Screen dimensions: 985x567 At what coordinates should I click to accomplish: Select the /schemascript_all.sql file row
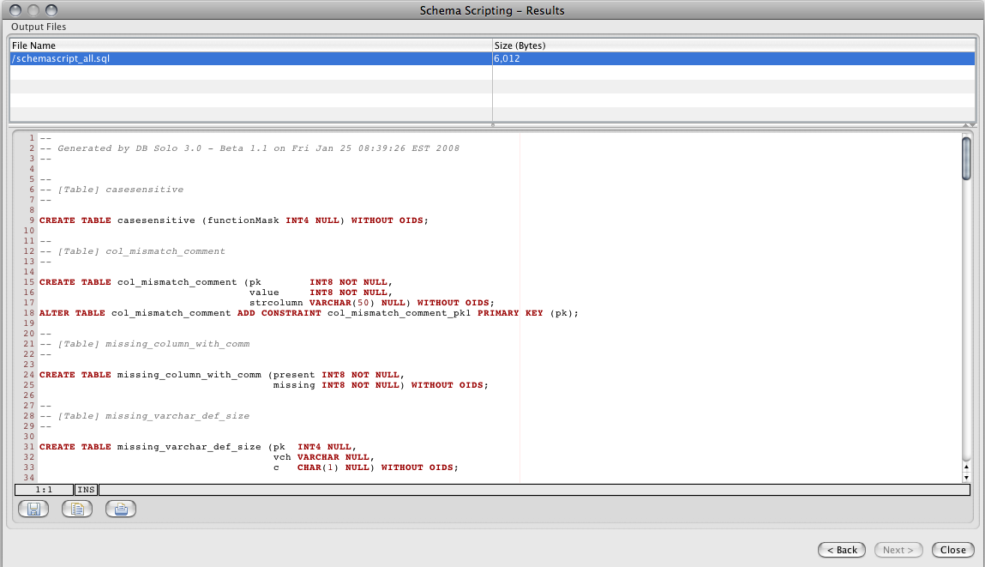pyautogui.click(x=492, y=58)
